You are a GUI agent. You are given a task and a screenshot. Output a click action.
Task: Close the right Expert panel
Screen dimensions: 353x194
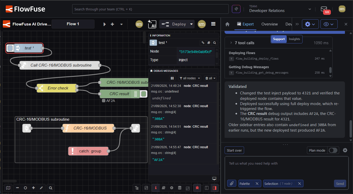tap(346, 24)
